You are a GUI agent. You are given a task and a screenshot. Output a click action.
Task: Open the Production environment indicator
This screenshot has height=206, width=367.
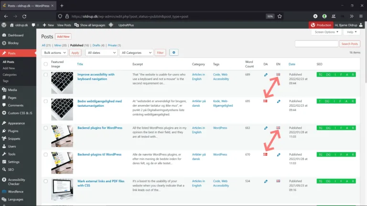click(x=321, y=25)
